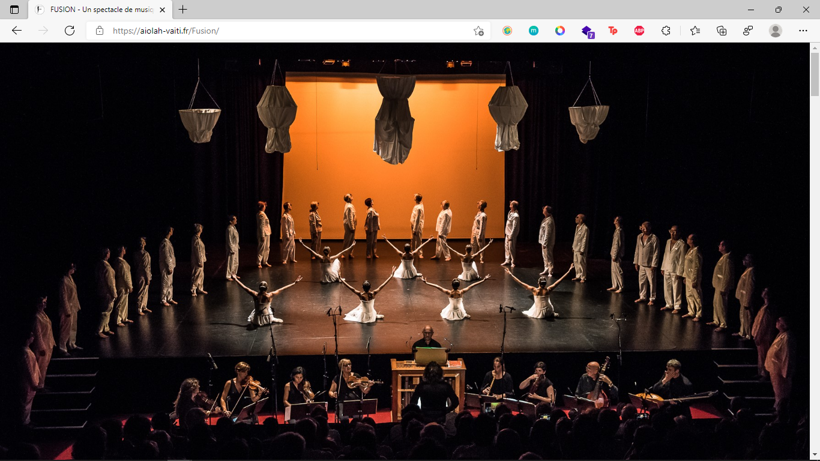Navigate back to the previous page
The image size is (820, 461).
point(17,30)
